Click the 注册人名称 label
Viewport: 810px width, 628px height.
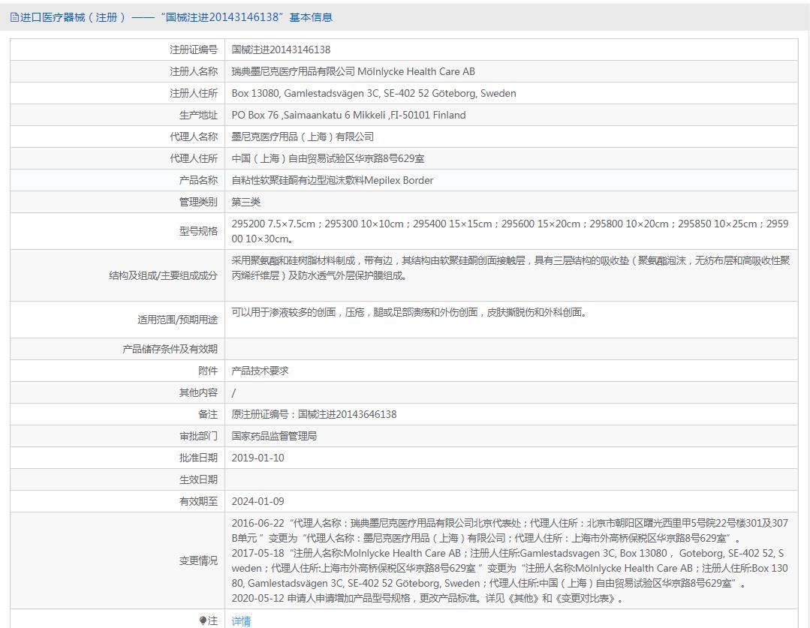coord(194,71)
